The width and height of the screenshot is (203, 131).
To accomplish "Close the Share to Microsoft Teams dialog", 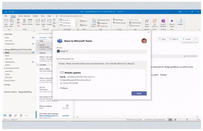I will 149,32.
